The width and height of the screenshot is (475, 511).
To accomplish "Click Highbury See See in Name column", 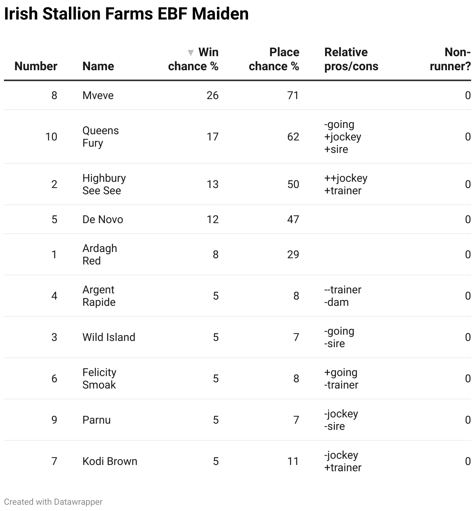I will coord(104,184).
